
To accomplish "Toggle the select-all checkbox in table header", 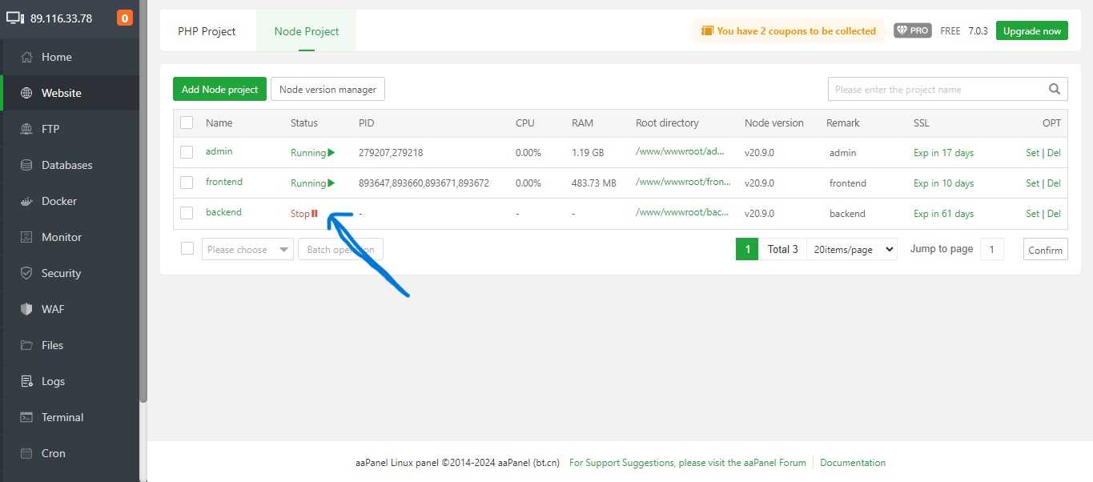I will pyautogui.click(x=187, y=123).
